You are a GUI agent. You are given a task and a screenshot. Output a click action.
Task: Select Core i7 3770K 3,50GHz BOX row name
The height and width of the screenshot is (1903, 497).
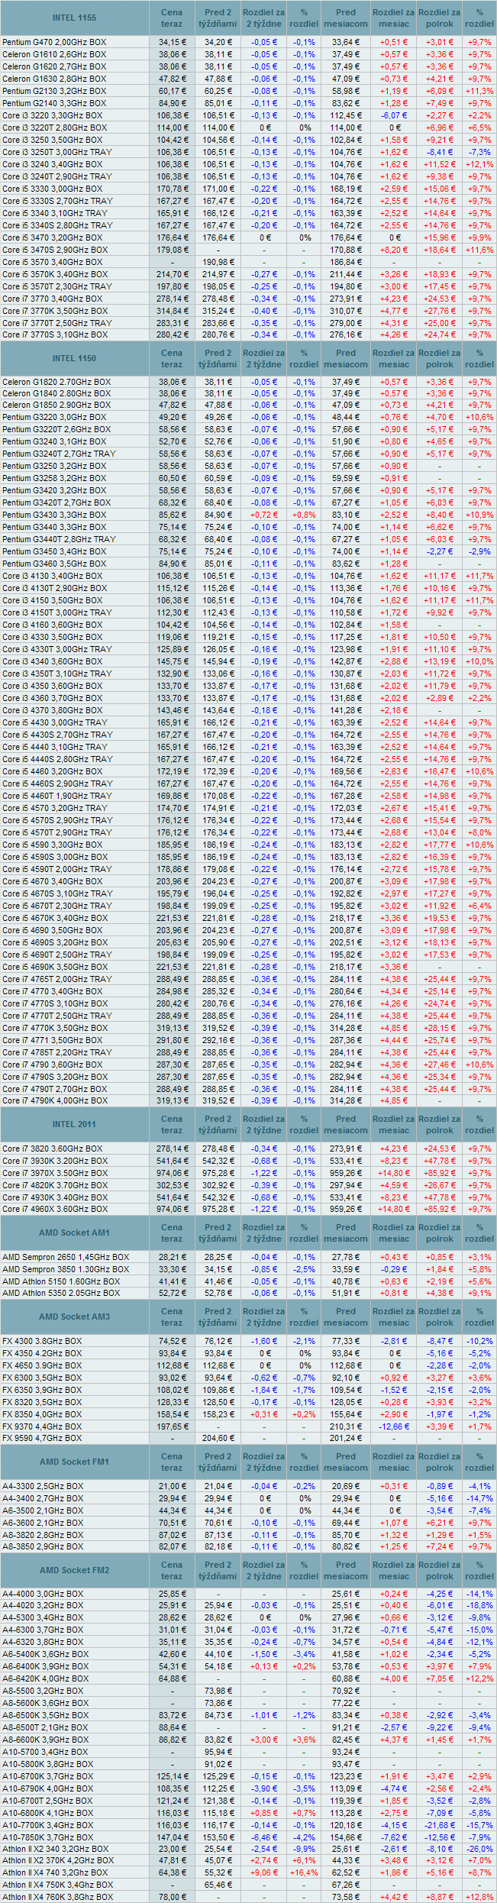click(x=55, y=311)
